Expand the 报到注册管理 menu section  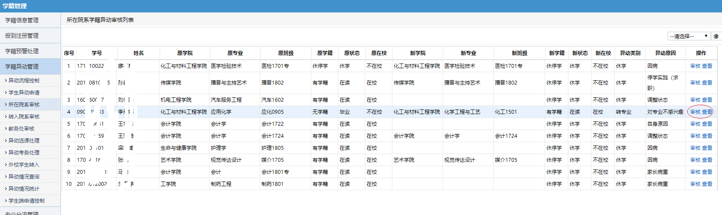(22, 36)
